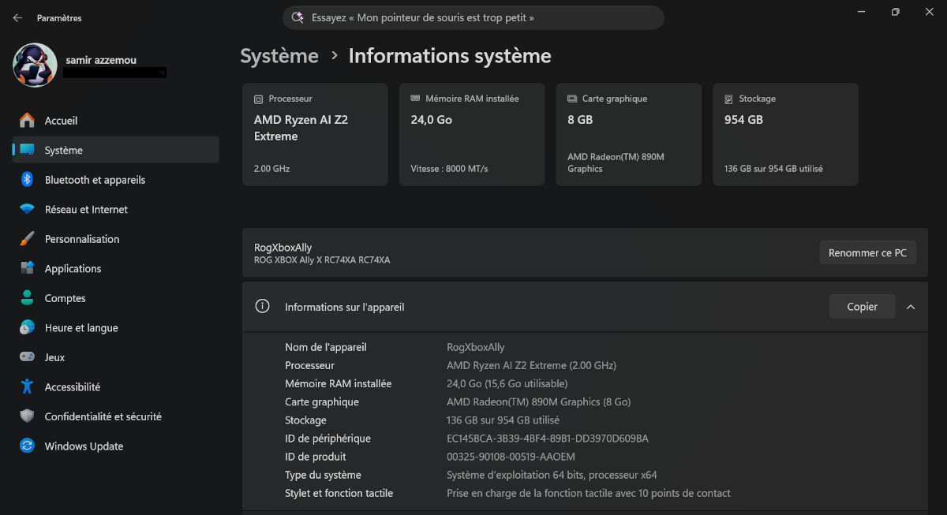Screen dimensions: 947x515
Task: Click the back arrow next to Paramètres
Action: (x=17, y=18)
